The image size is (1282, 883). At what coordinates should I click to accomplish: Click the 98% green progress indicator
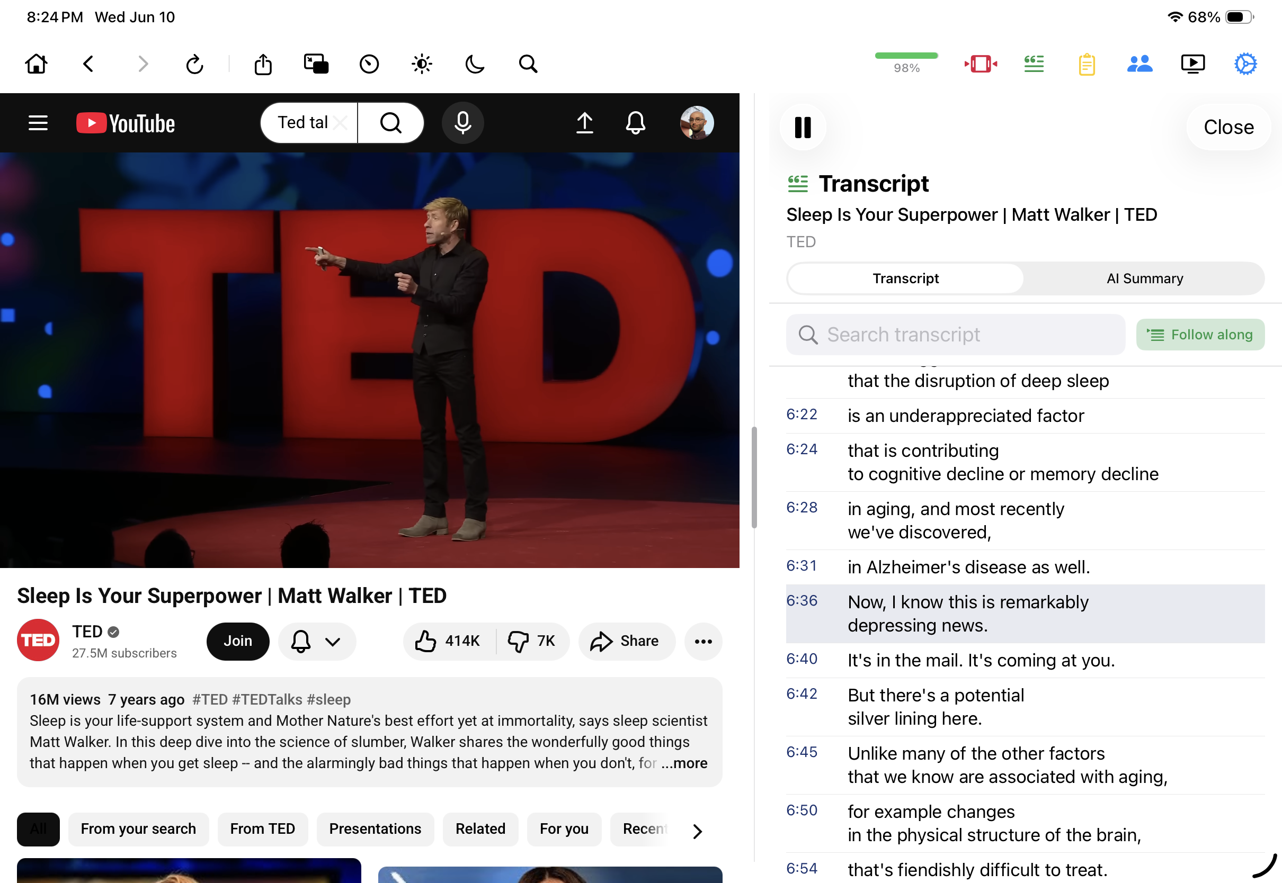point(906,63)
